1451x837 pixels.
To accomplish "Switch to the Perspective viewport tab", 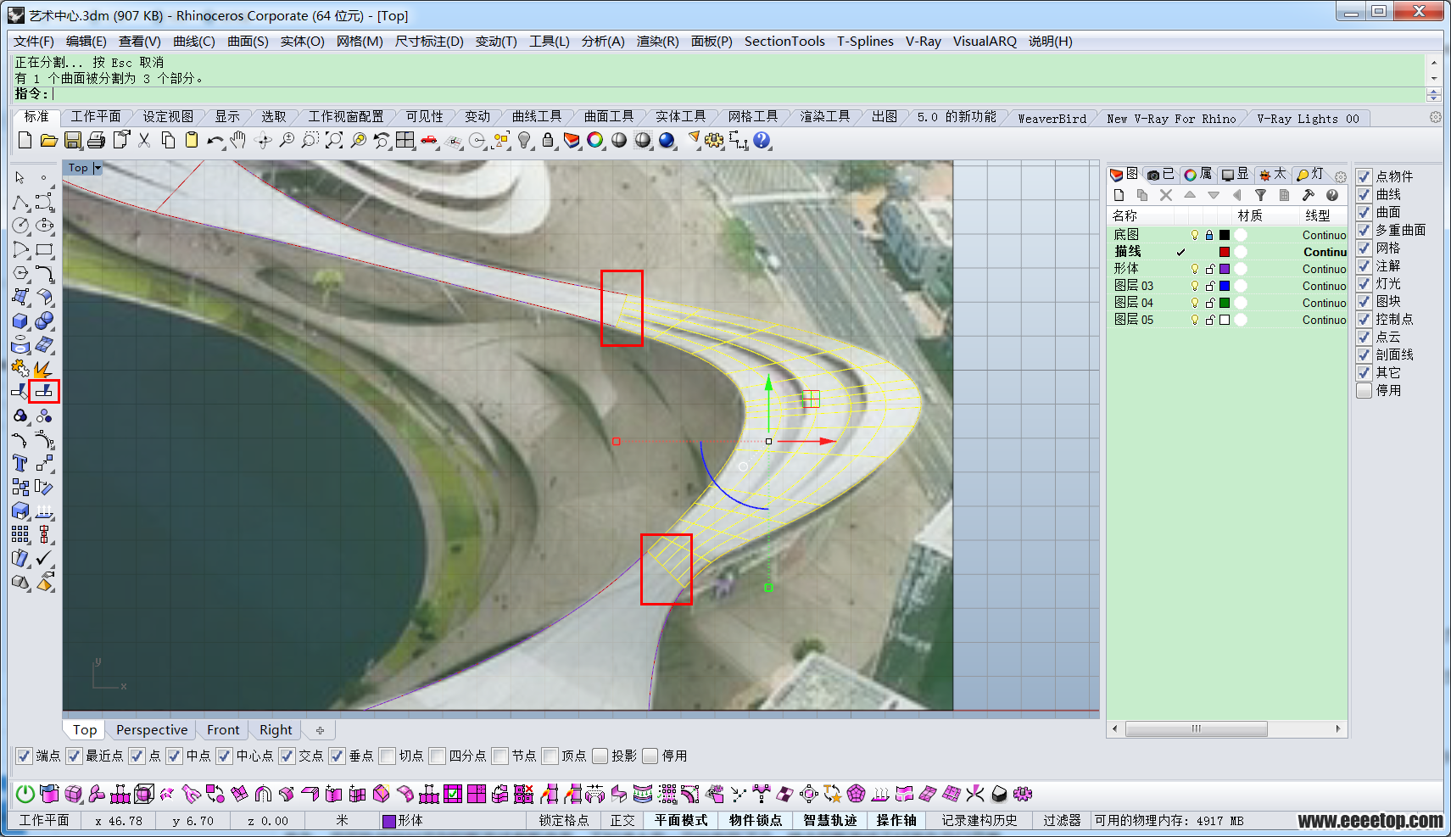I will [x=152, y=729].
